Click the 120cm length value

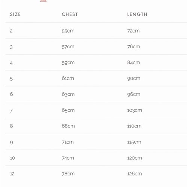click(135, 158)
